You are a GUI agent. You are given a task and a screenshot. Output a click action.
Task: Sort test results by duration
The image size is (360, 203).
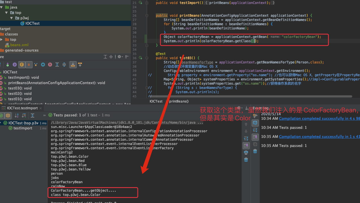coord(24,115)
